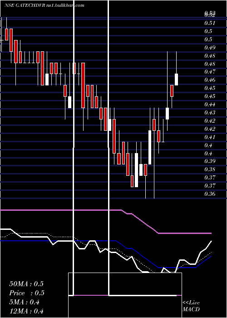The width and height of the screenshot is (227, 318).
Task: Open the <<Live MACD label
Action: tap(191, 306)
